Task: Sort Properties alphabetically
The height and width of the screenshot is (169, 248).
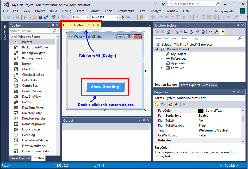Action: click(162, 105)
